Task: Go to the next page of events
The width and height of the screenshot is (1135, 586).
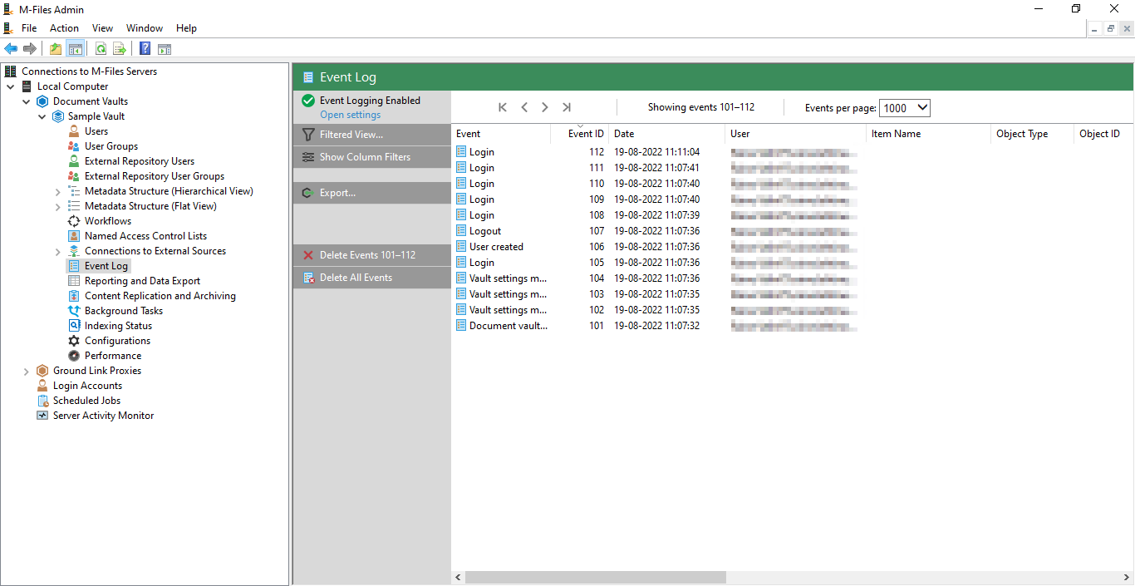Action: (545, 107)
